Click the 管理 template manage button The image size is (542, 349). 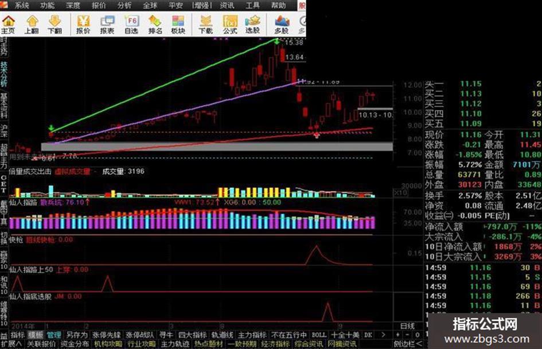tap(54, 335)
